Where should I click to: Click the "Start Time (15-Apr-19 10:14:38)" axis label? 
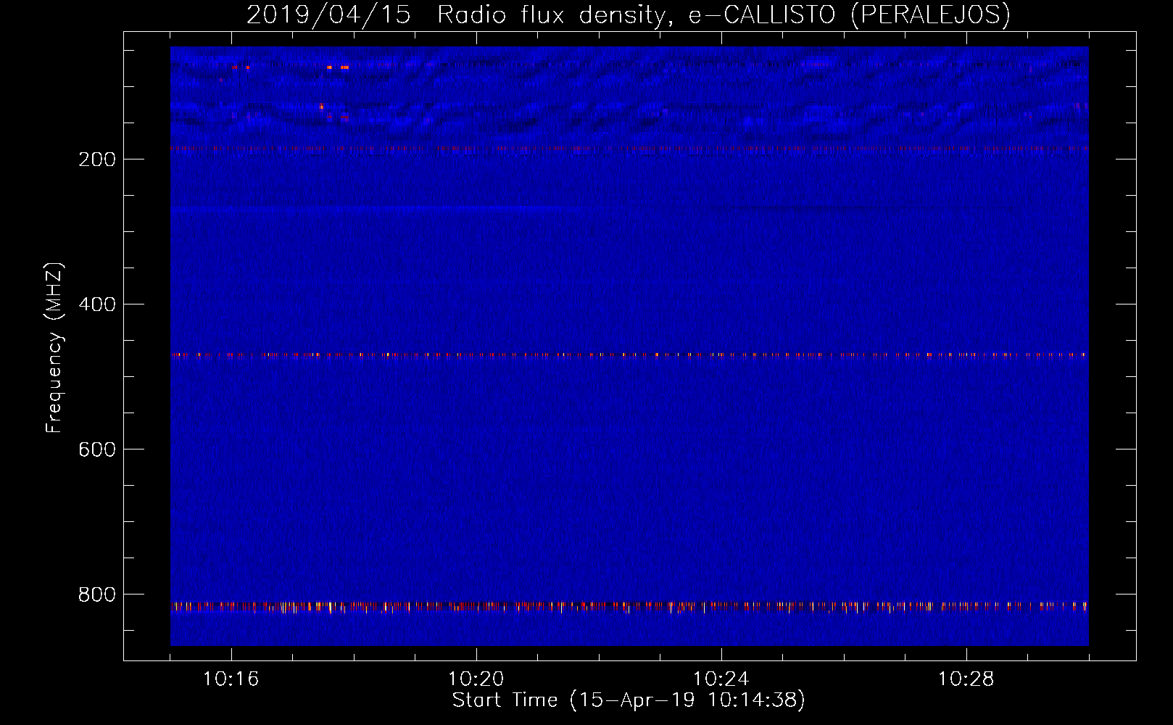pyautogui.click(x=629, y=700)
